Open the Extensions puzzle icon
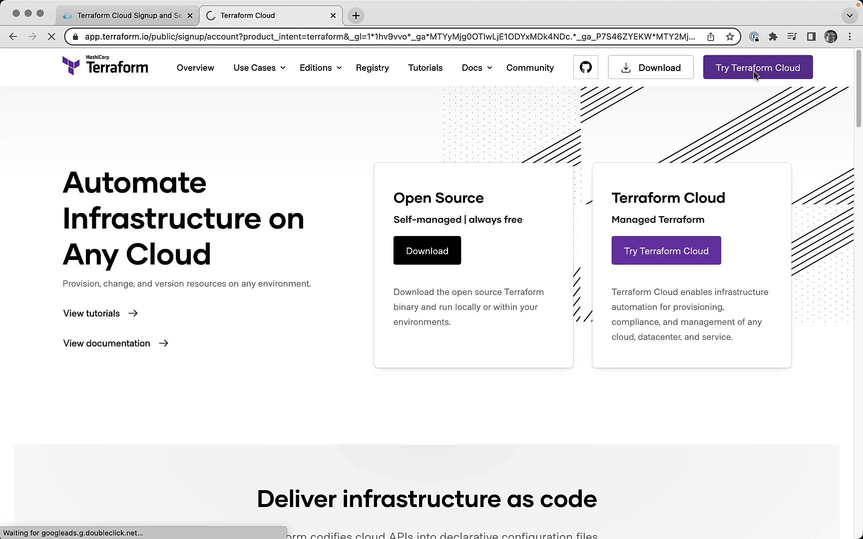The width and height of the screenshot is (863, 539). pyautogui.click(x=773, y=36)
